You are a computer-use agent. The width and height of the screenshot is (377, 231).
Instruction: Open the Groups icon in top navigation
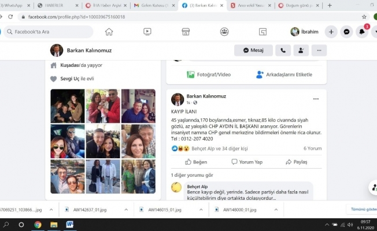click(224, 32)
